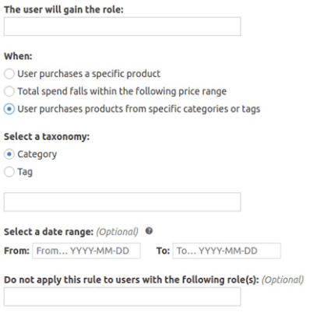Select the 'User purchases a specific product' radio button
The image size is (310, 316).
9,74
